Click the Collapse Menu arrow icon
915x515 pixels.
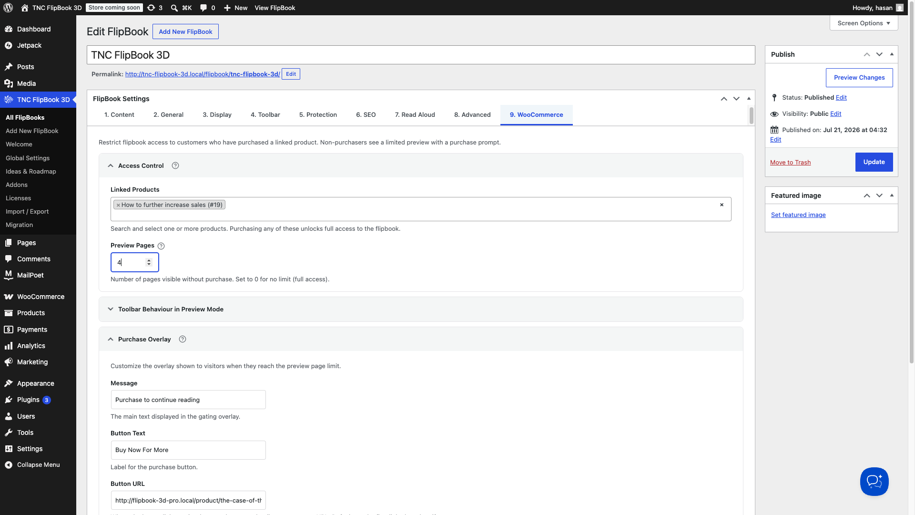coord(9,465)
